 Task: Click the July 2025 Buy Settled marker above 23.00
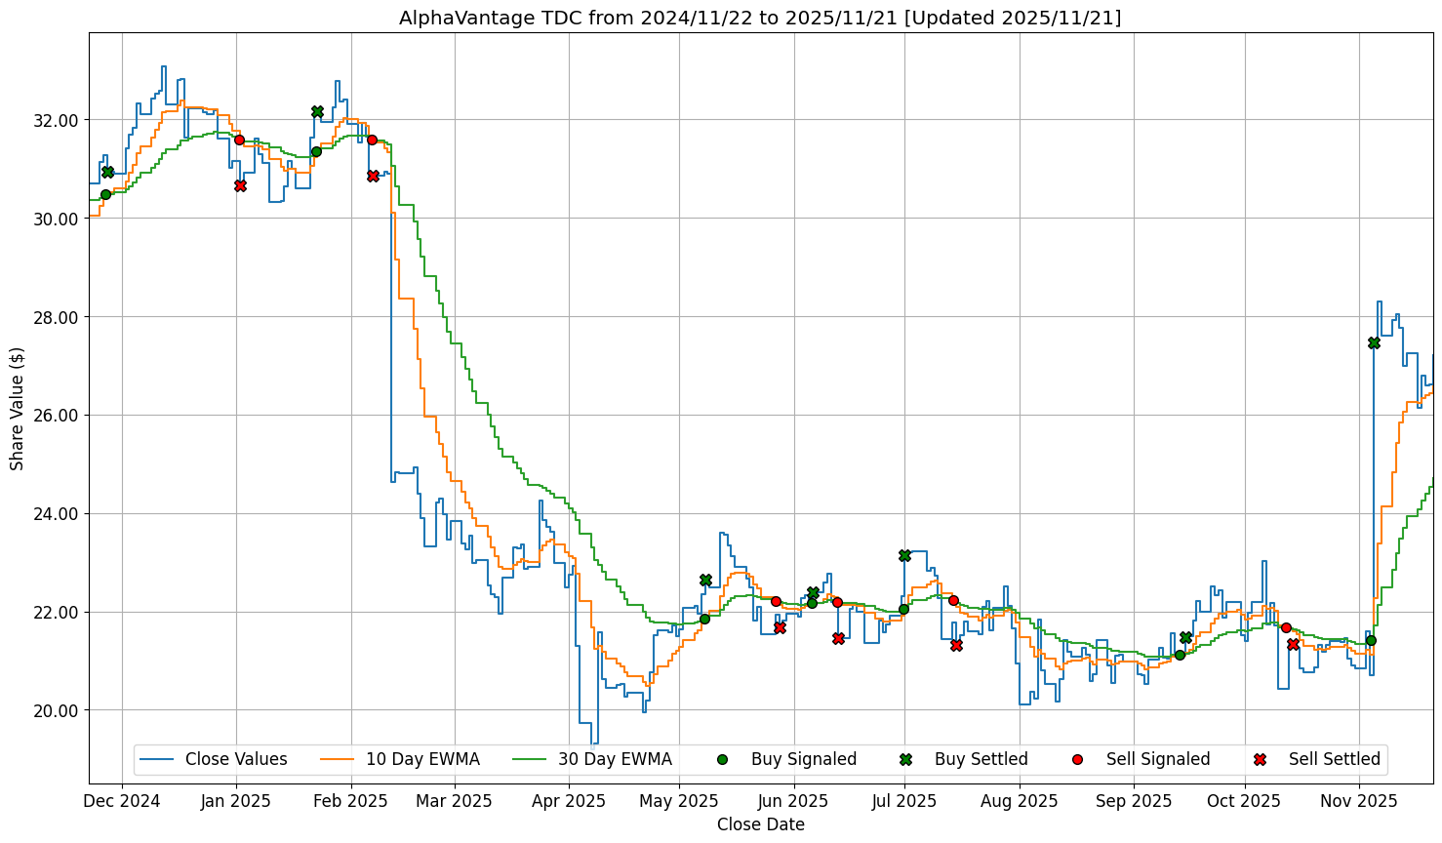coord(904,555)
